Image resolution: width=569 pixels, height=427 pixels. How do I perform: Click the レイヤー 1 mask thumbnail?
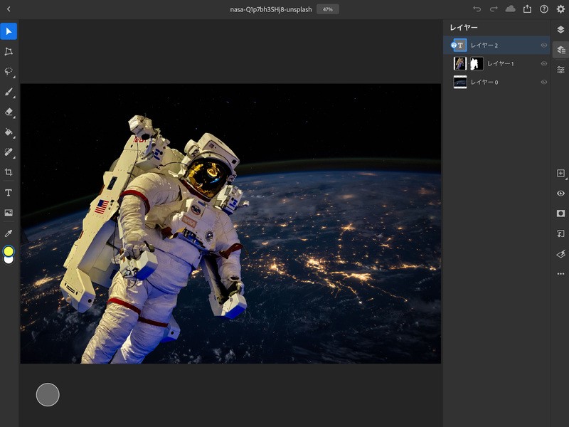pyautogui.click(x=477, y=63)
